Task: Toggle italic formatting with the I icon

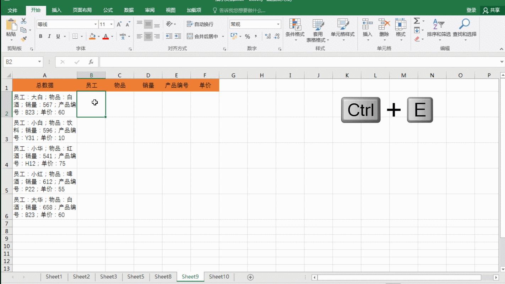Action: 49,36
